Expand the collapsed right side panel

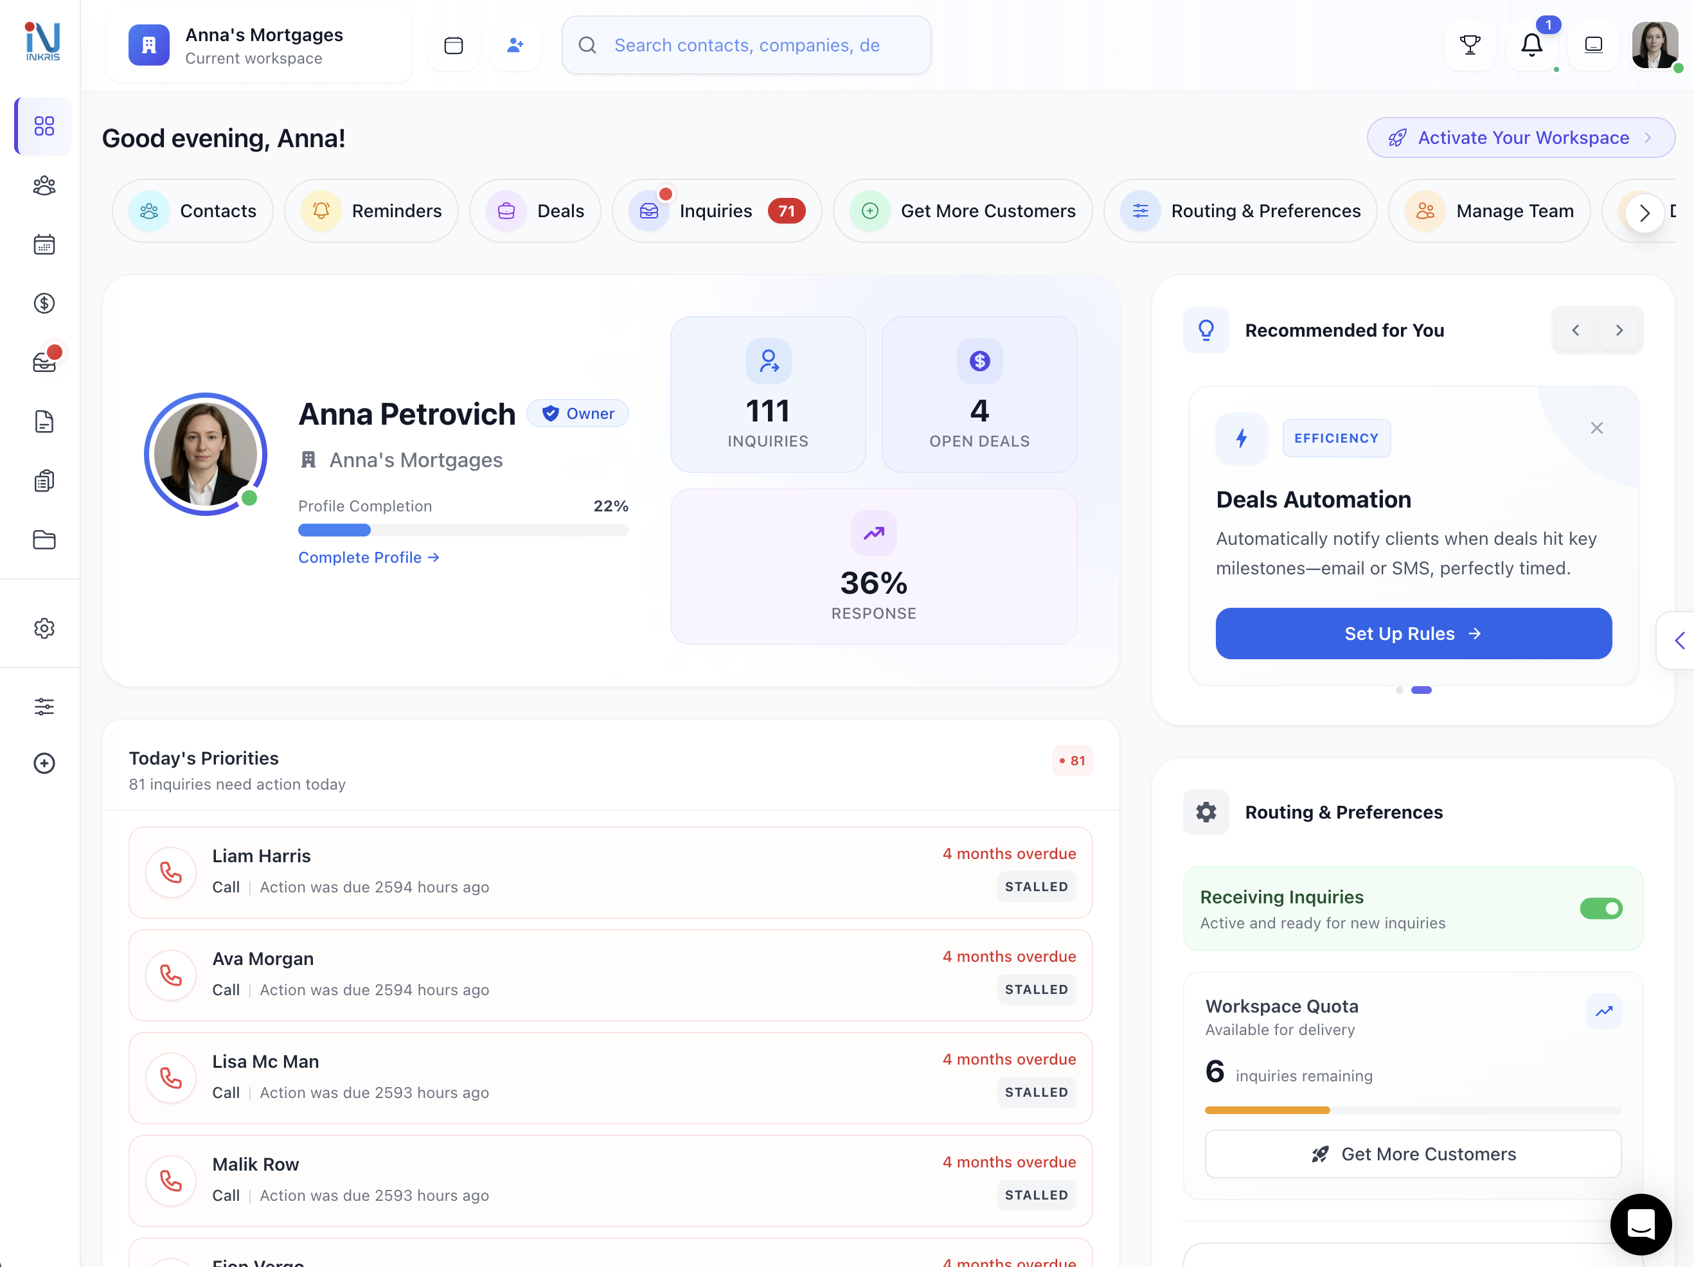coord(1679,640)
